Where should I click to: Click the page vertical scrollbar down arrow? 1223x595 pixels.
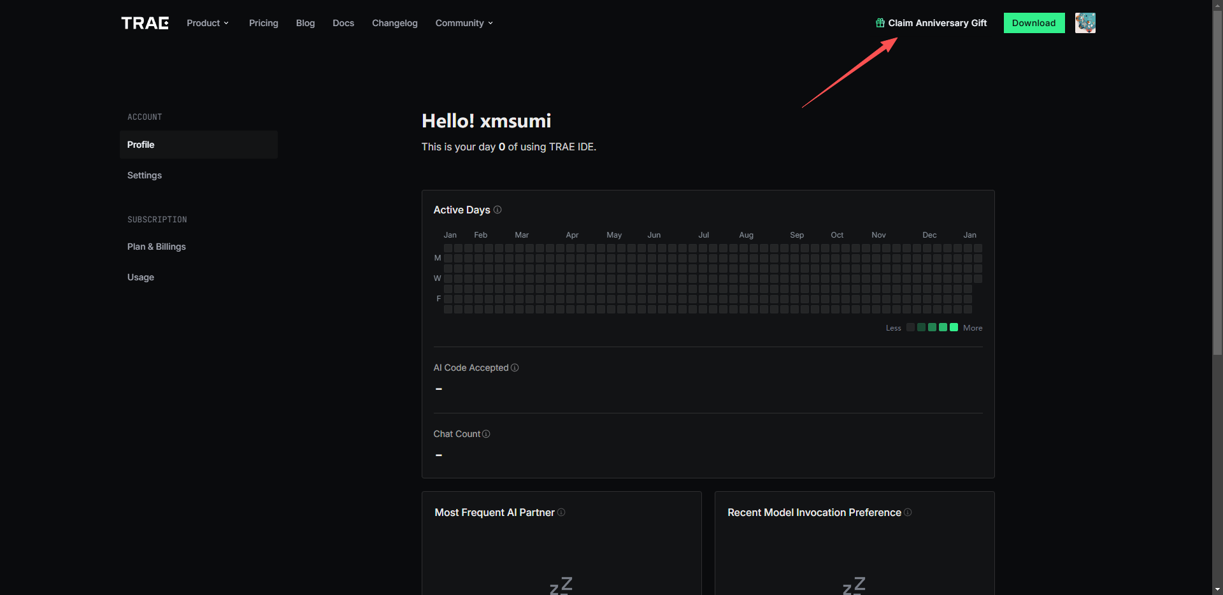coord(1217,589)
